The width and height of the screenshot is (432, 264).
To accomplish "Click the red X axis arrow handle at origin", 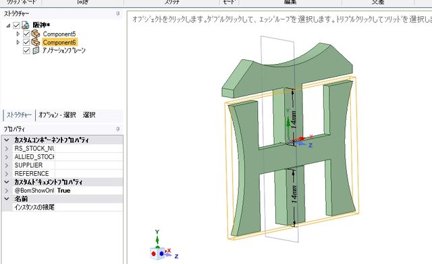I will pyautogui.click(x=302, y=138).
